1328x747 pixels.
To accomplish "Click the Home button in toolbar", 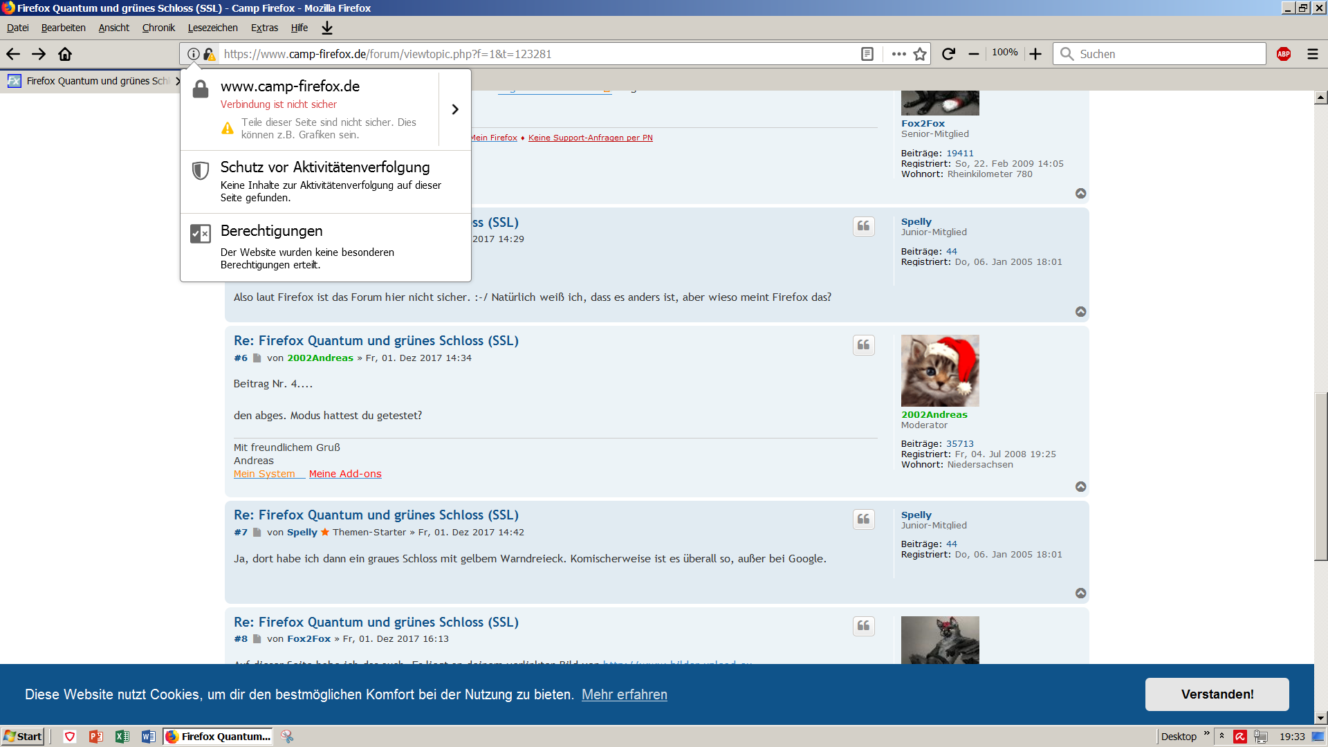I will tap(65, 54).
